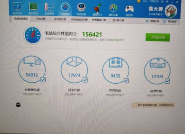The width and height of the screenshot is (185, 134).
Task: Click the gold coin icon in title bar
Action: pos(139,1)
